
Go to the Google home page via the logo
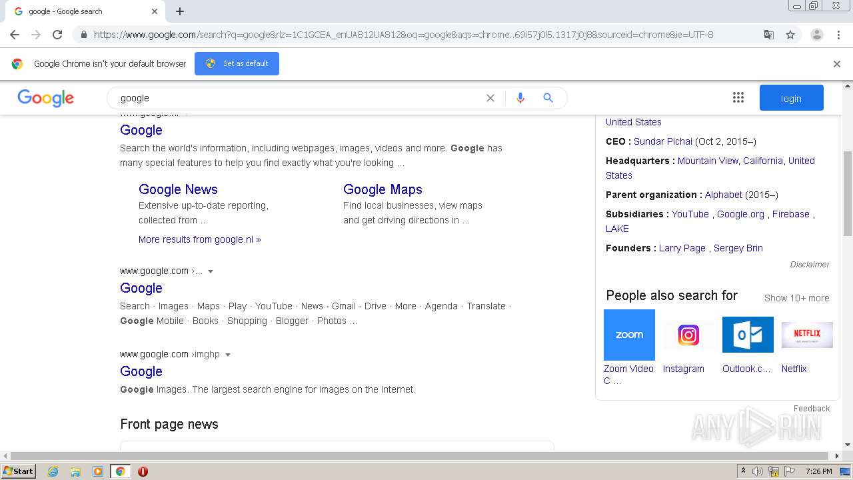[46, 98]
